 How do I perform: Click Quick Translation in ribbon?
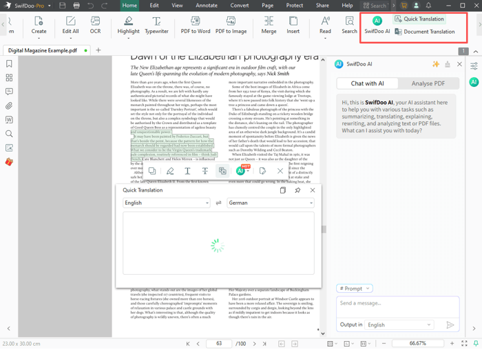(419, 19)
